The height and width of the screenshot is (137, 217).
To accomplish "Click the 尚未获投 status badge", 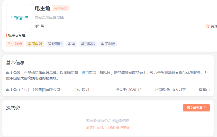I will 61,8.
